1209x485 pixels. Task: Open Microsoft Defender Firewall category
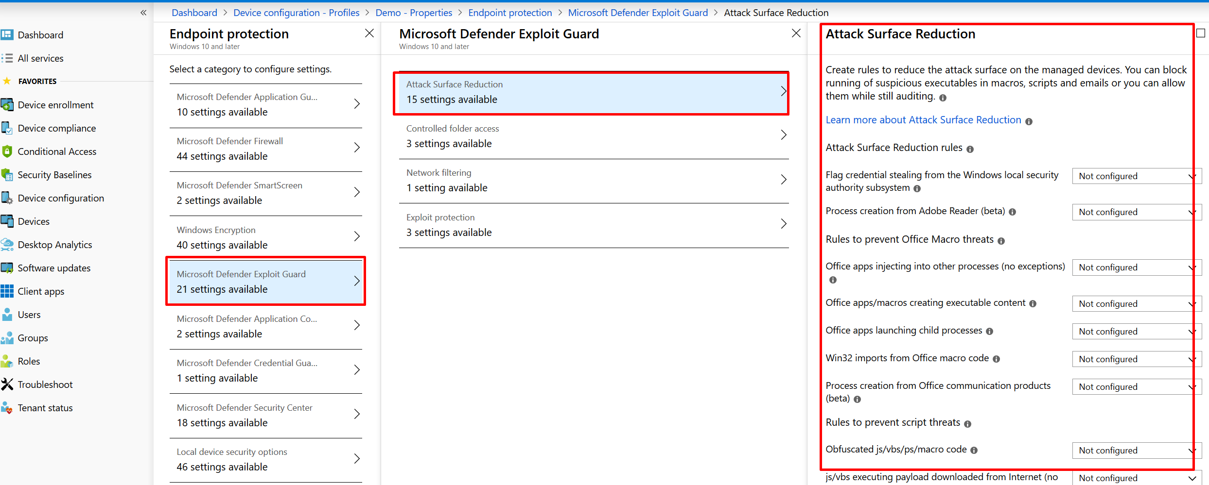266,149
